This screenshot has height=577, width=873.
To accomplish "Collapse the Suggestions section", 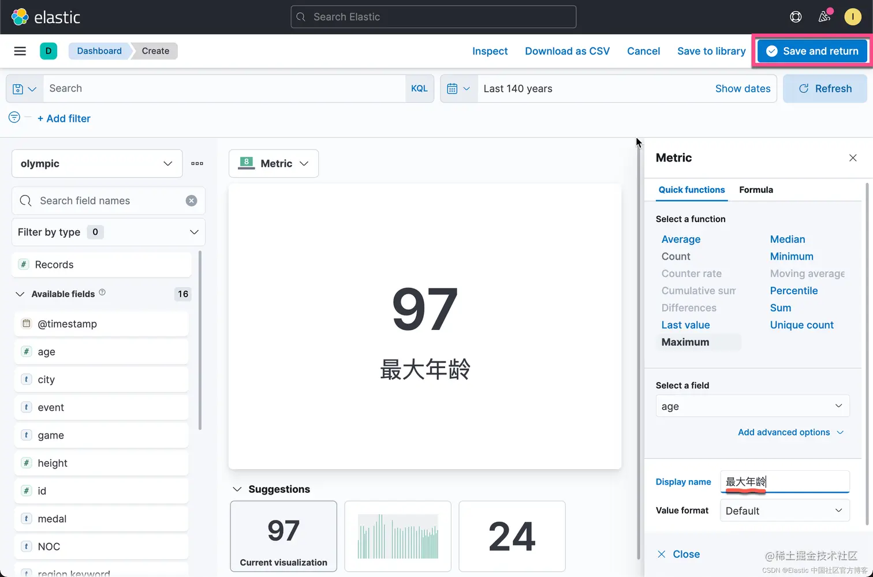I will coord(237,489).
